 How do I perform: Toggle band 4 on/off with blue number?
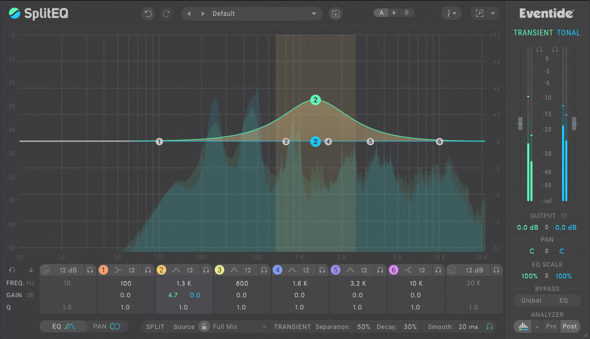277,270
